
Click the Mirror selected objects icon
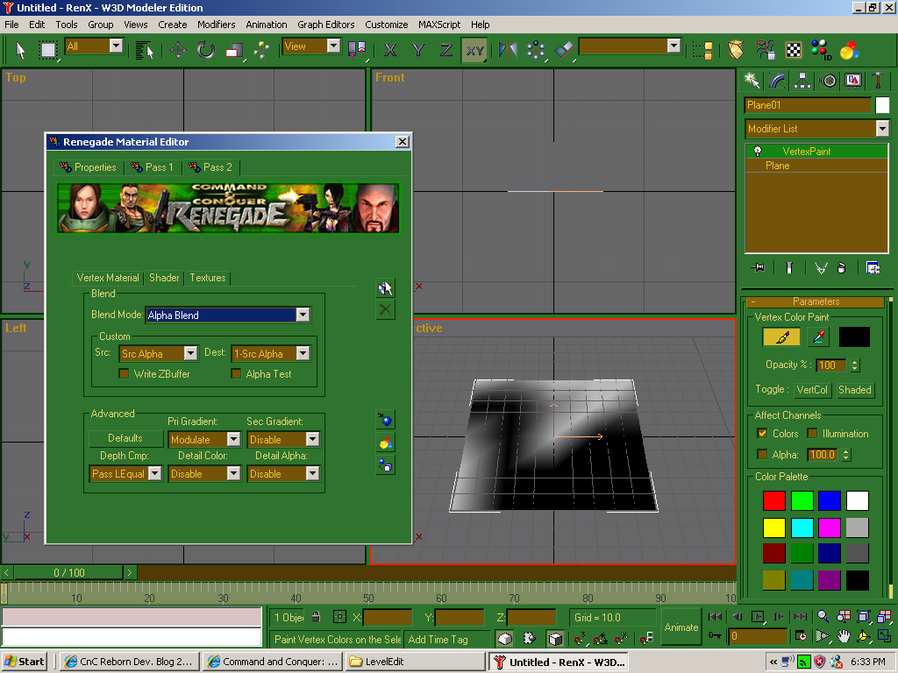point(508,49)
